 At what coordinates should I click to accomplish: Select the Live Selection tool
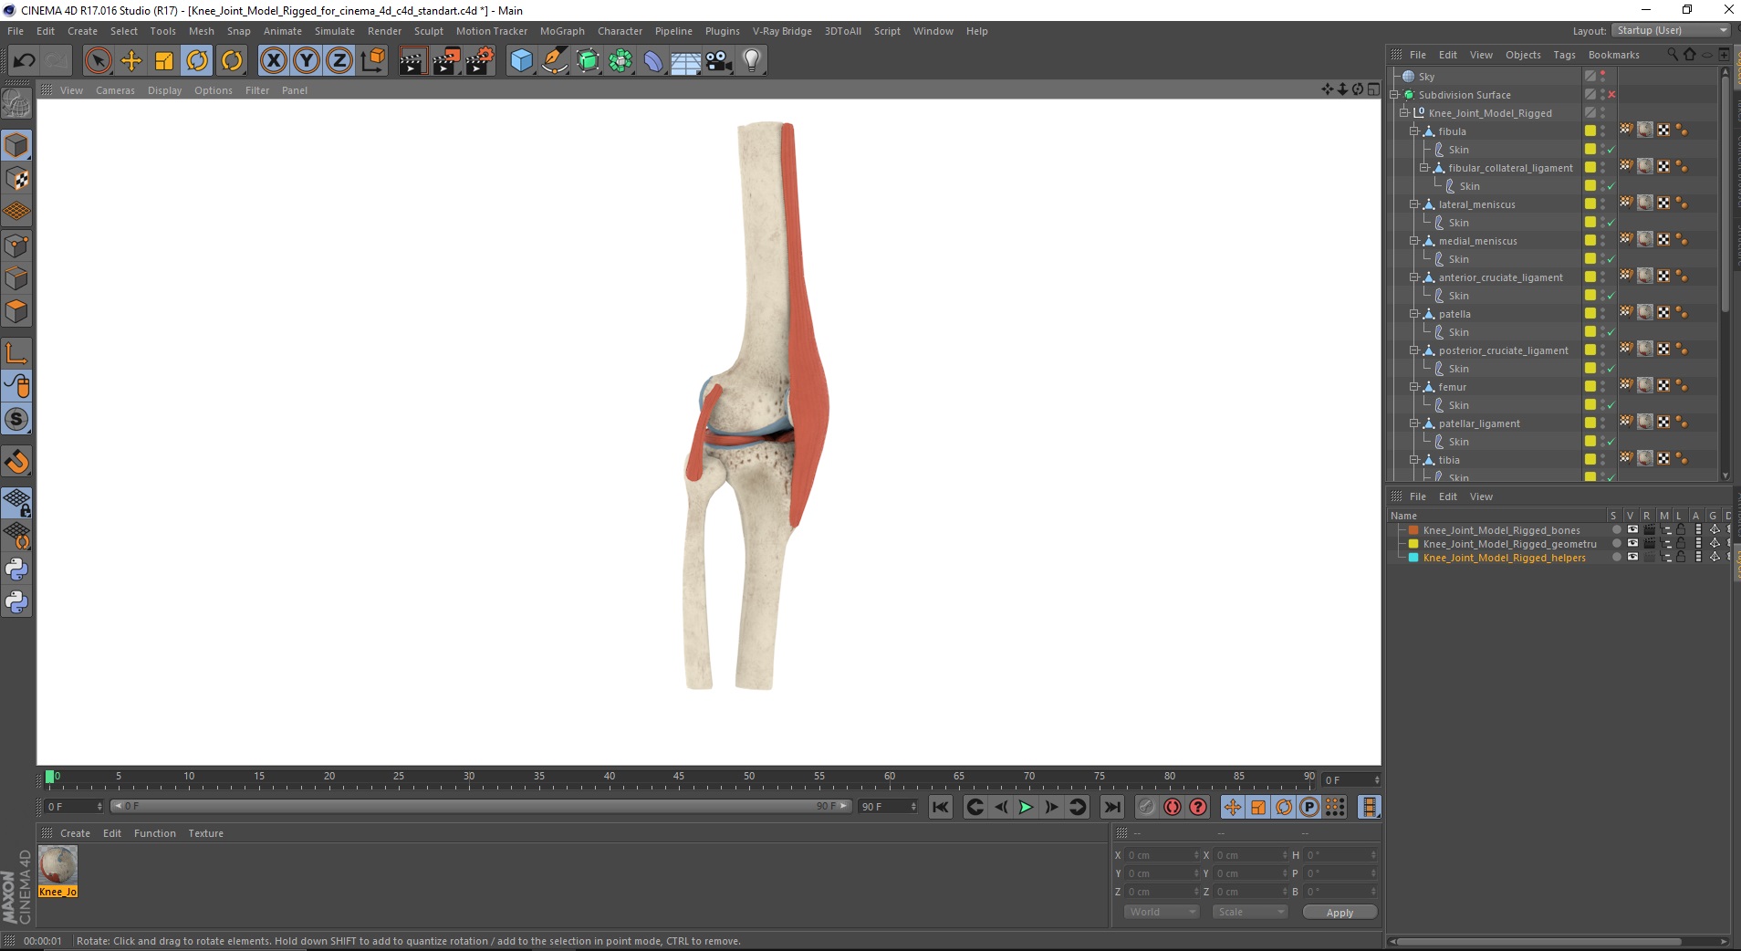tap(98, 61)
